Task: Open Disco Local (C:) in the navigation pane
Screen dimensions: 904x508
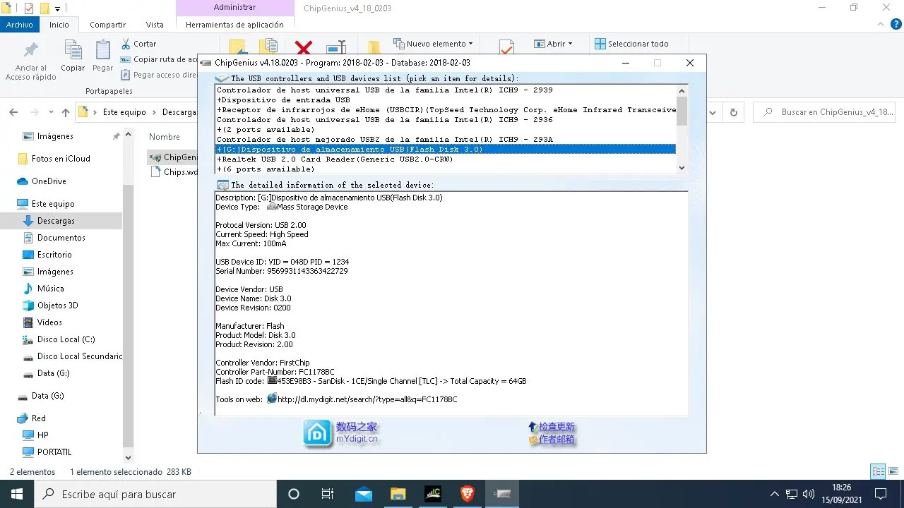Action: coord(66,339)
